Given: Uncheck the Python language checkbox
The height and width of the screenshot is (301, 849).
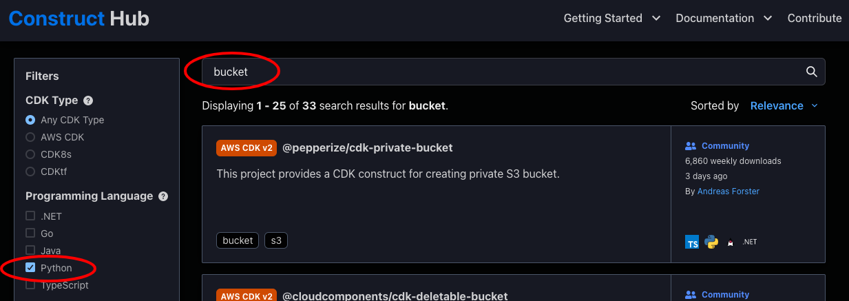Looking at the screenshot, I should [30, 268].
